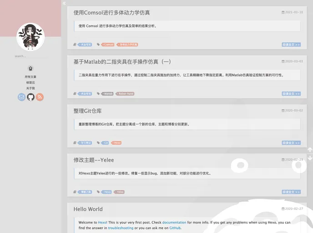
Task: Click the scroll-to-bottom arrow icon
Action: click(x=310, y=158)
